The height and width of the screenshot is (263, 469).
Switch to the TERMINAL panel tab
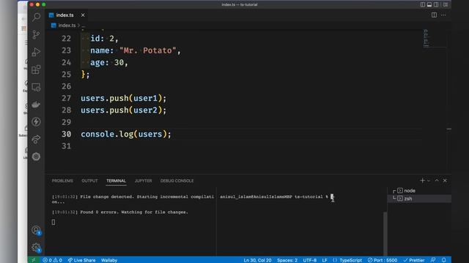click(116, 180)
